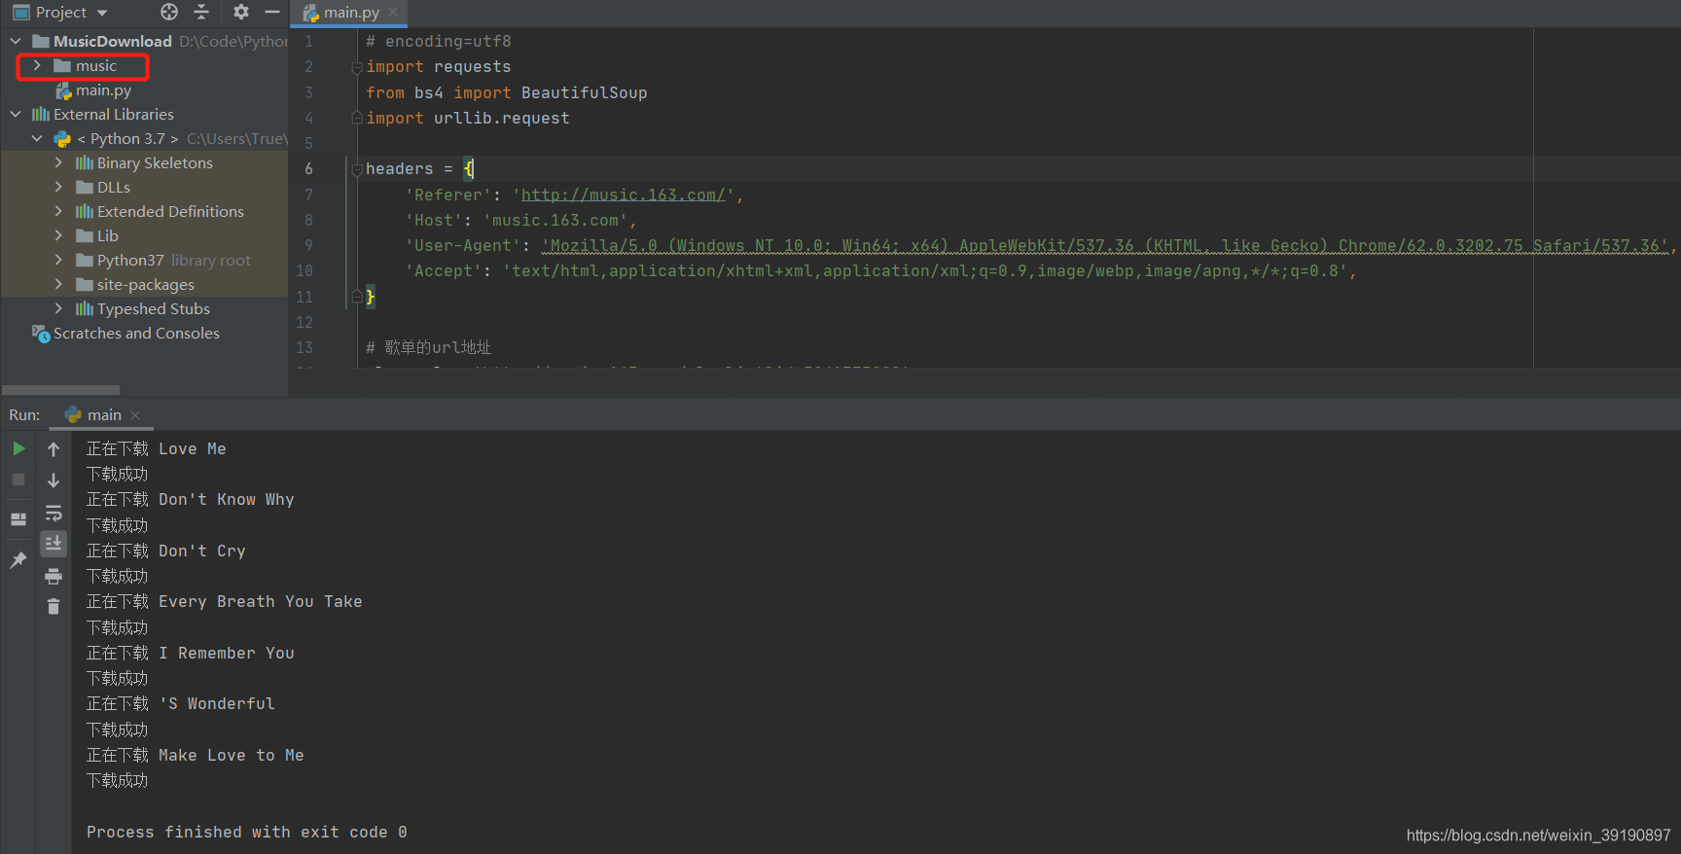
Task: Collapse the MusicDownload project root
Action: 16,41
